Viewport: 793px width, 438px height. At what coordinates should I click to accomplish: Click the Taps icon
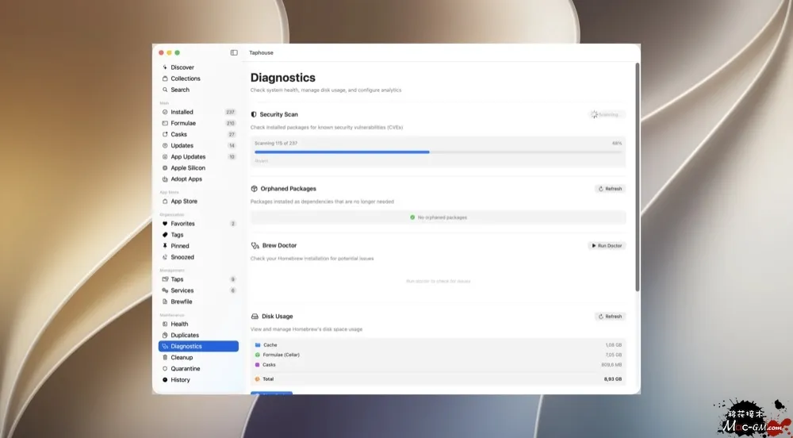(x=165, y=279)
